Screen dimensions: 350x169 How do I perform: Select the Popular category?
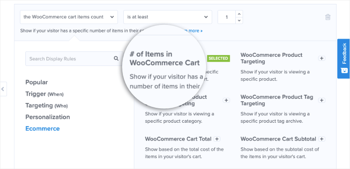37,83
